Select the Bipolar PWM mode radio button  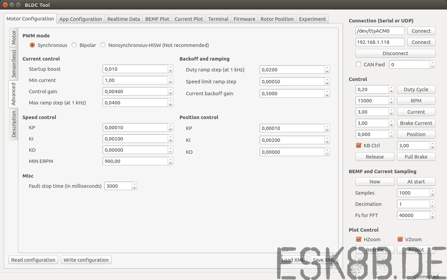click(74, 45)
